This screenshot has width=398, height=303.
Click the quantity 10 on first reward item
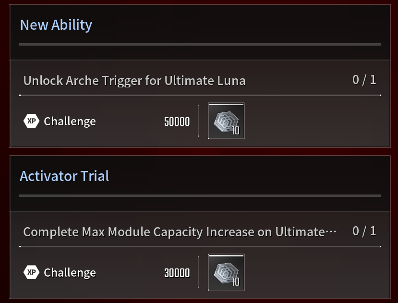(x=235, y=131)
